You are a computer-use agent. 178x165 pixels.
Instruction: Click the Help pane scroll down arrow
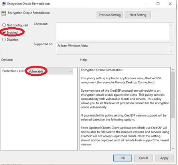click(x=173, y=149)
